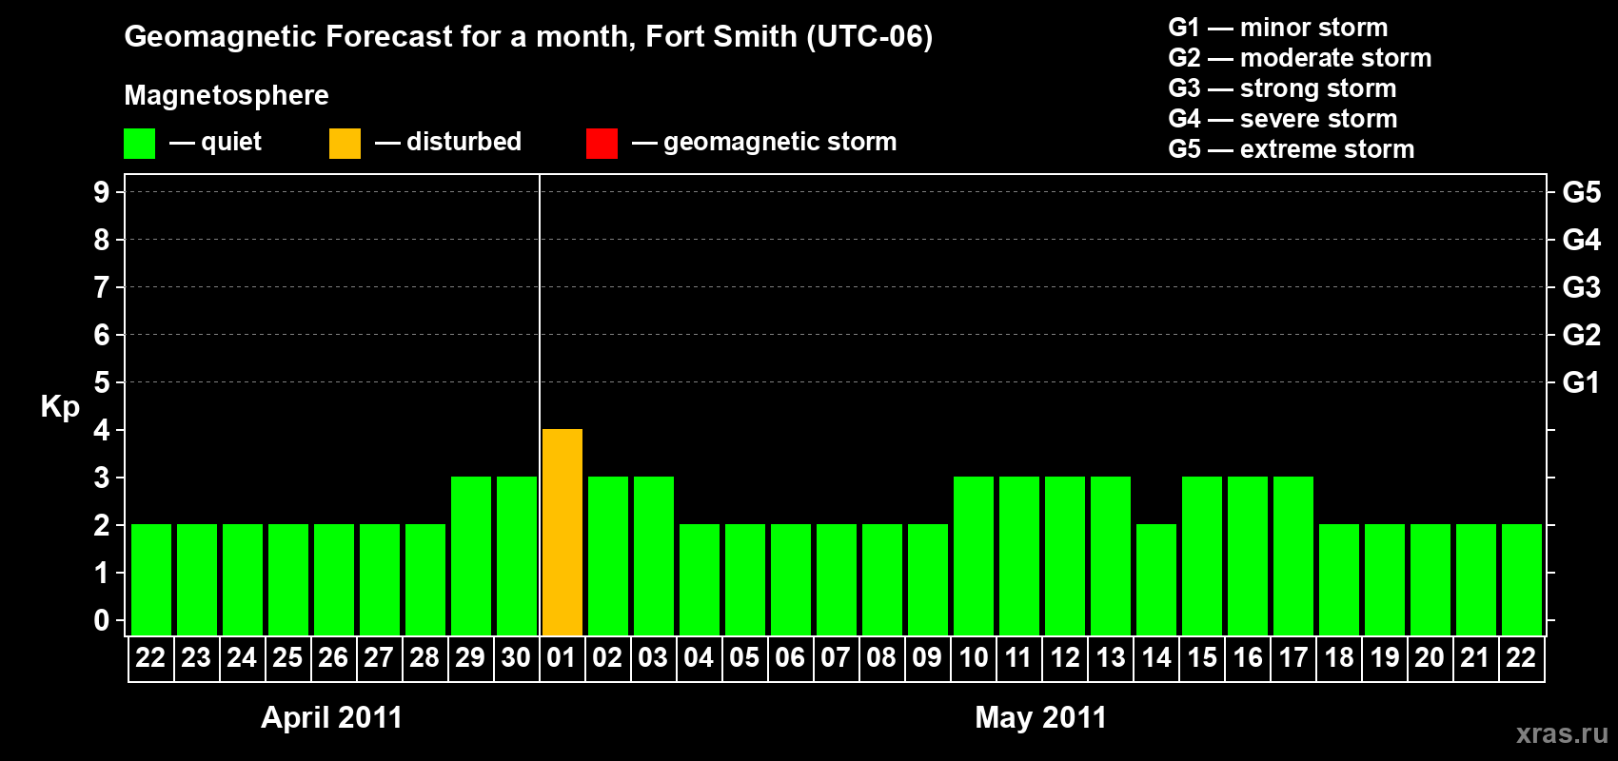Click the date label 30 on axis
1618x761 pixels.
click(x=516, y=658)
